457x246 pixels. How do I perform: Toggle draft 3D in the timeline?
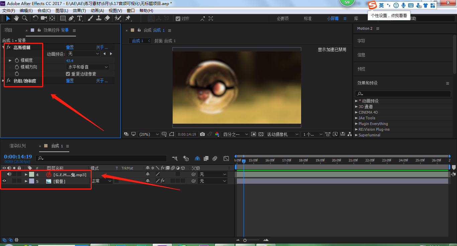click(186, 158)
